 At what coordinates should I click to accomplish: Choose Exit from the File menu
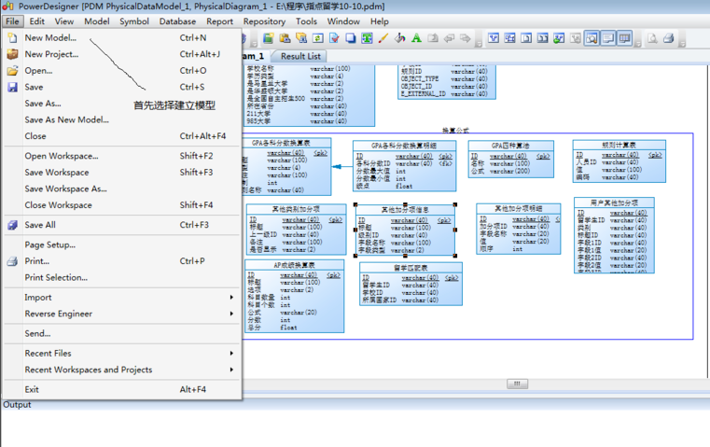(33, 389)
